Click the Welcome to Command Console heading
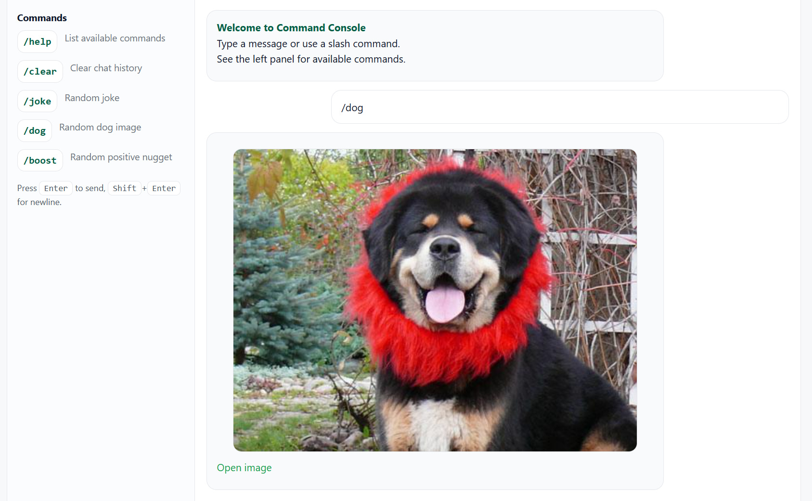812x501 pixels. pyautogui.click(x=291, y=28)
